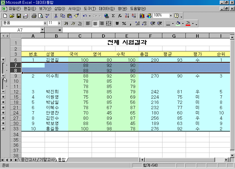Select column C header
Image resolution: width=235 pixels, height=169 pixels.
tap(80, 36)
